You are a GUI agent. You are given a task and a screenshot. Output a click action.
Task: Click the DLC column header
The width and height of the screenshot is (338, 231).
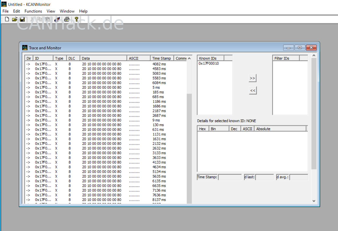click(73, 58)
